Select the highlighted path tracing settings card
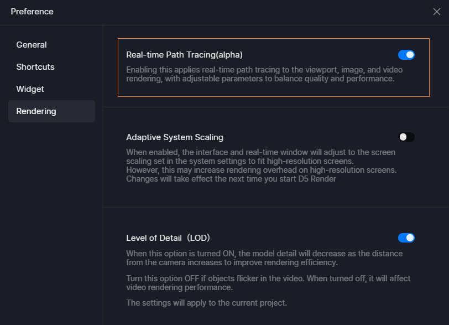Screen dimensions: 449x325 click(x=273, y=68)
